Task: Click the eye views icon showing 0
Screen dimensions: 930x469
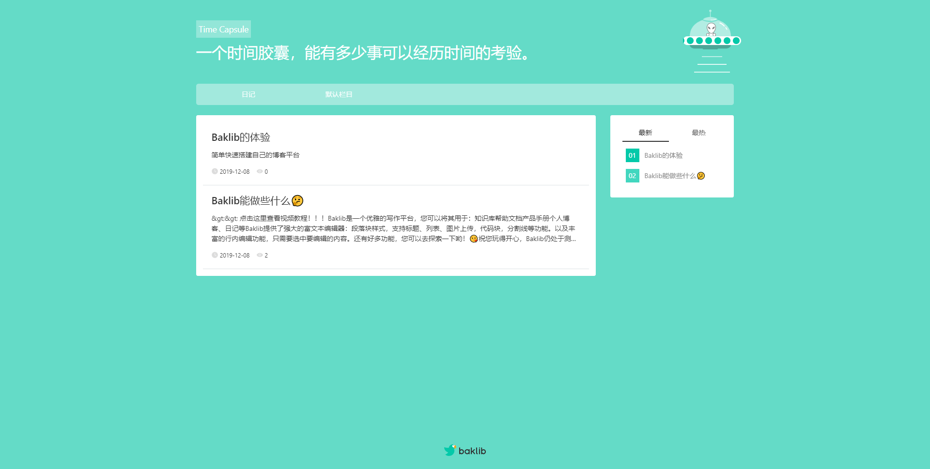Action: click(260, 171)
